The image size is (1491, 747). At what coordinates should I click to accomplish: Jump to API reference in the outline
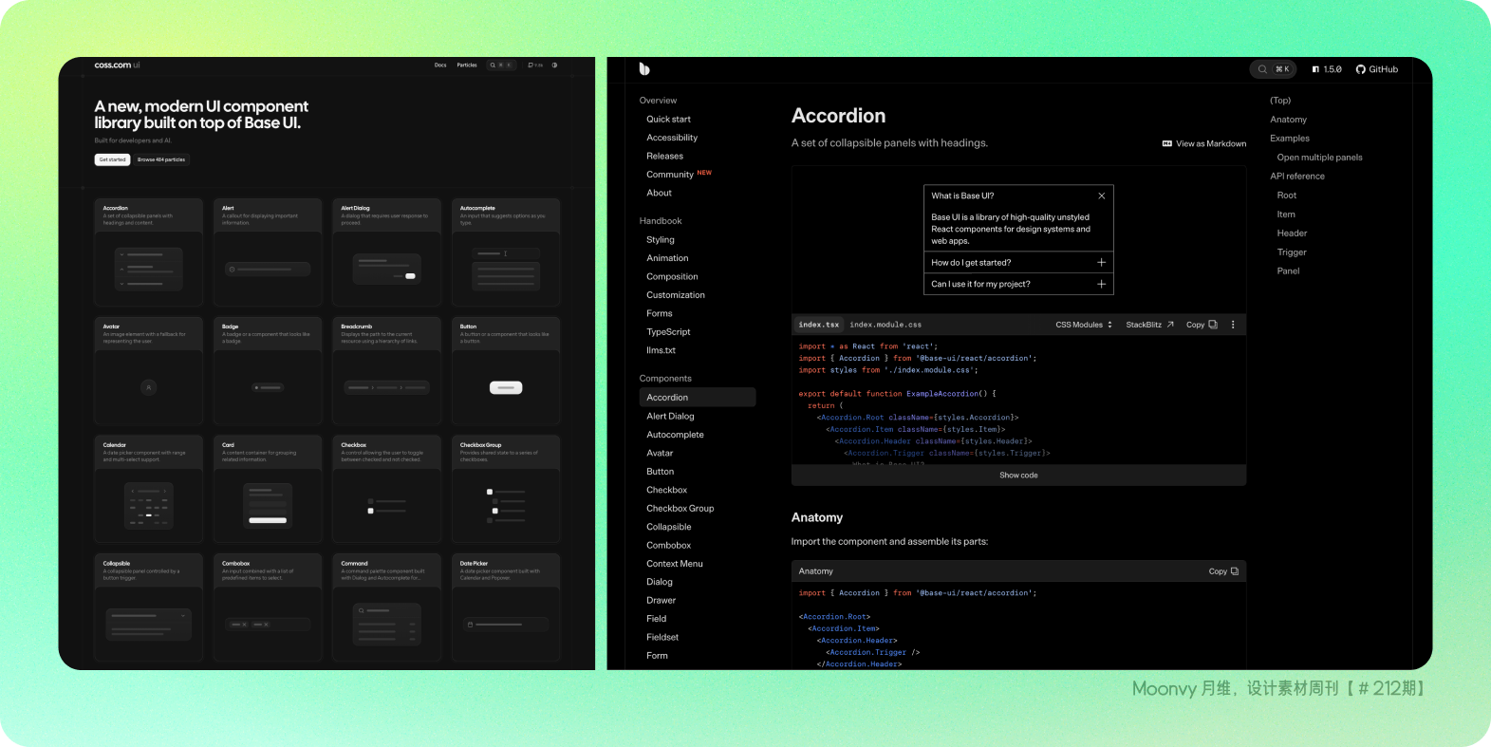click(x=1297, y=177)
